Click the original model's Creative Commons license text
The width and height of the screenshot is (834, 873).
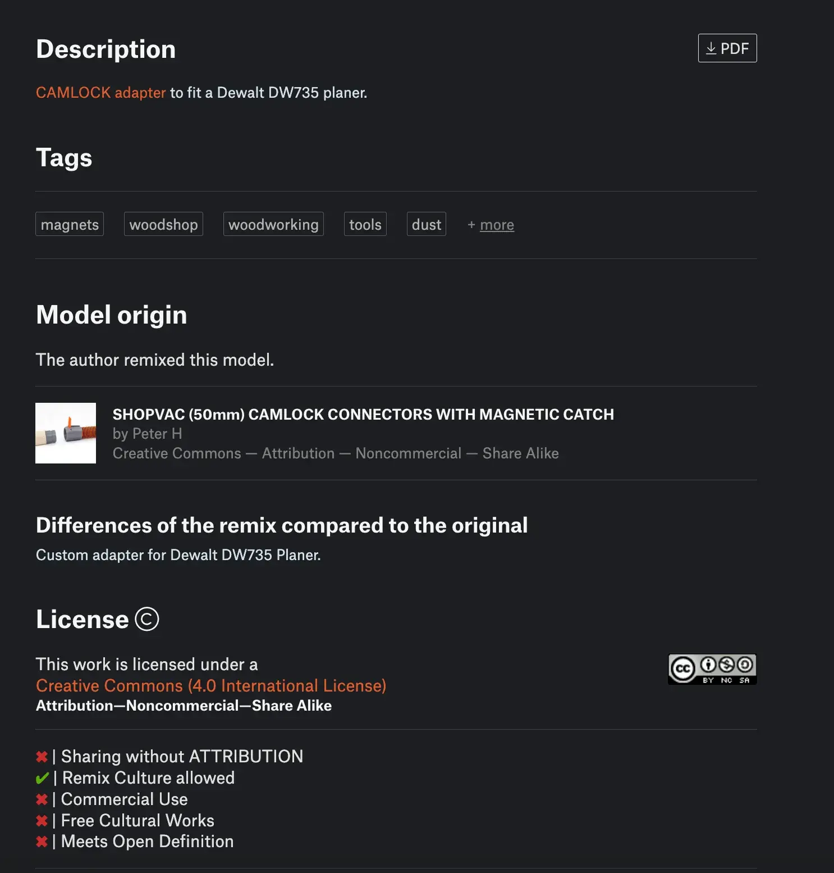(336, 453)
